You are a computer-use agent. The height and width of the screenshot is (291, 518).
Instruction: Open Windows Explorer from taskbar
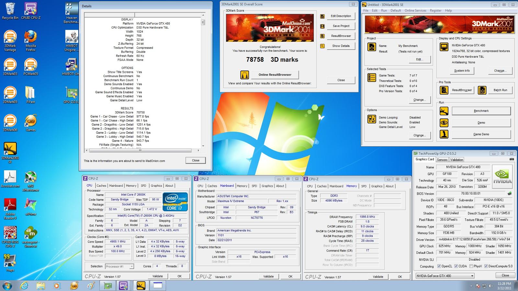pyautogui.click(x=40, y=285)
